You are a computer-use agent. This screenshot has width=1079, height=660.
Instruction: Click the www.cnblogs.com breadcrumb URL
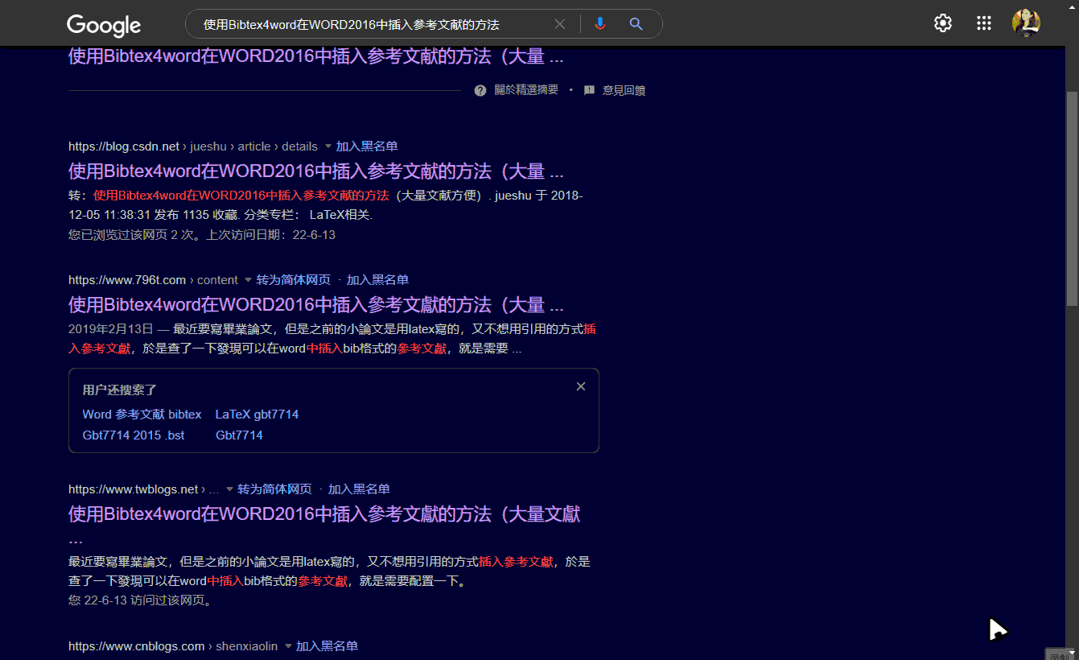click(173, 646)
